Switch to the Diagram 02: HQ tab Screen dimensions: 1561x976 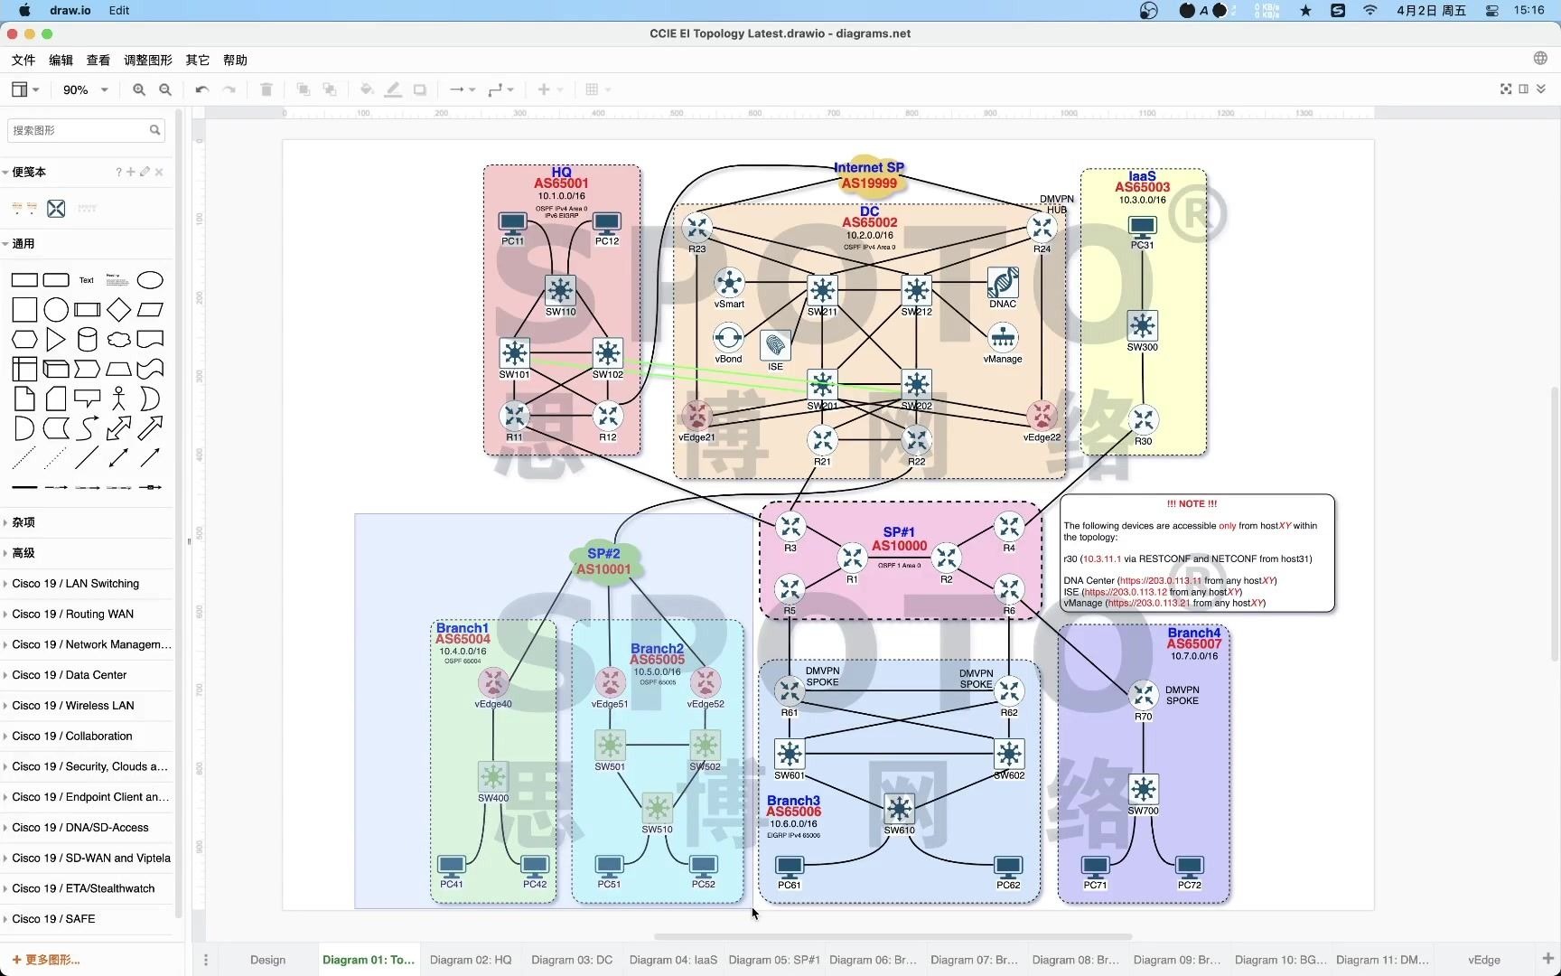click(471, 960)
